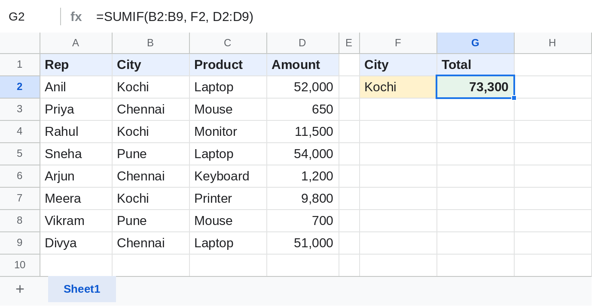Image resolution: width=592 pixels, height=306 pixels.
Task: Click the Kochi criteria cell in column F
Action: pyautogui.click(x=398, y=87)
